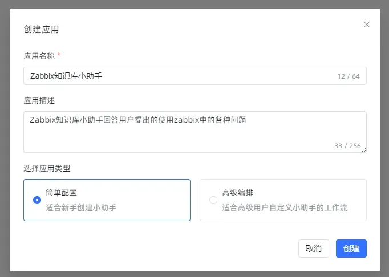Click the 取消 button
The height and width of the screenshot is (277, 389).
click(x=314, y=249)
